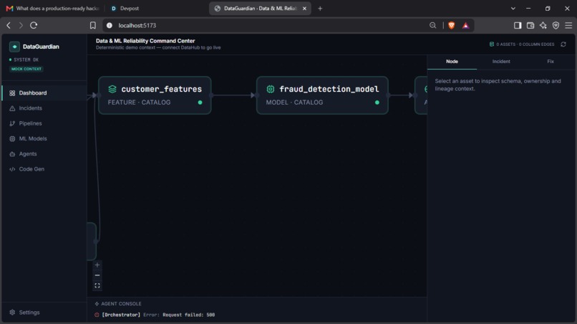This screenshot has height=324, width=577.
Task: Switch to the Node tab
Action: coord(452,62)
